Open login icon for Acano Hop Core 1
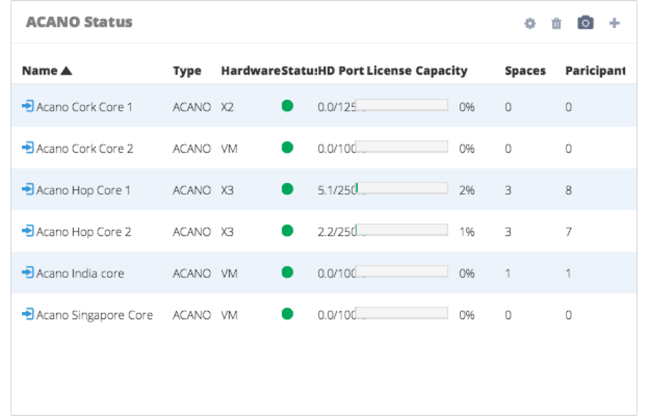This screenshot has height=416, width=648. 28,189
